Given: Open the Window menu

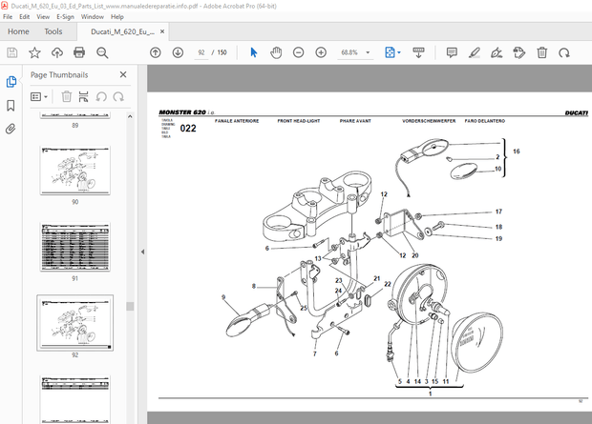Looking at the screenshot, I should (93, 17).
